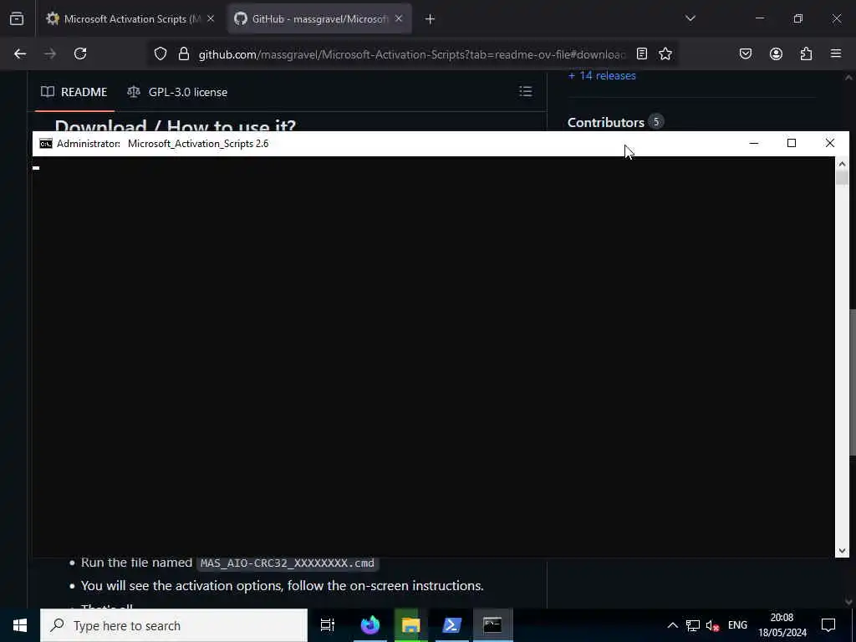Screen dimensions: 856x642
Task: Minimize the Microsoft_Activation_Scripts console window
Action: [754, 143]
